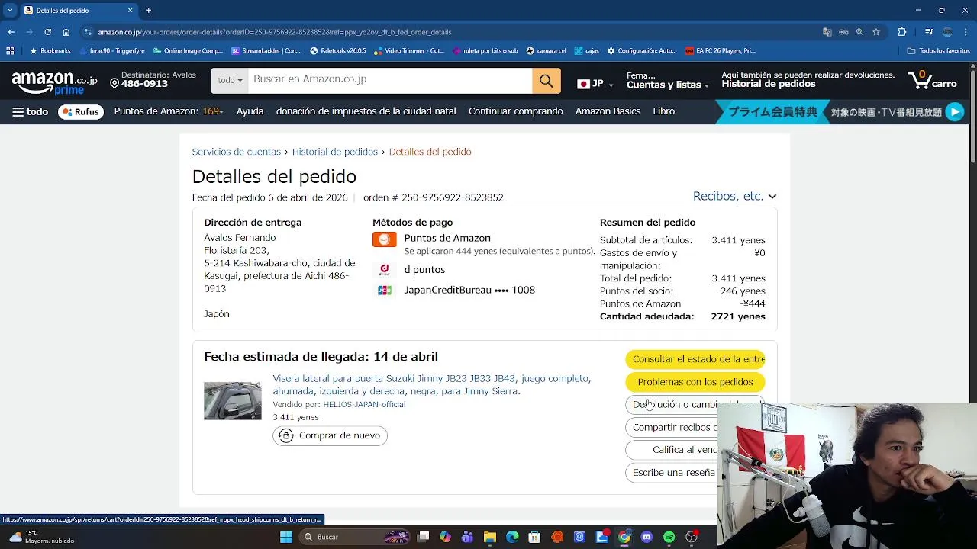The height and width of the screenshot is (549, 977).
Task: Open donación de impuestos de la ciudad natal
Action: click(366, 111)
